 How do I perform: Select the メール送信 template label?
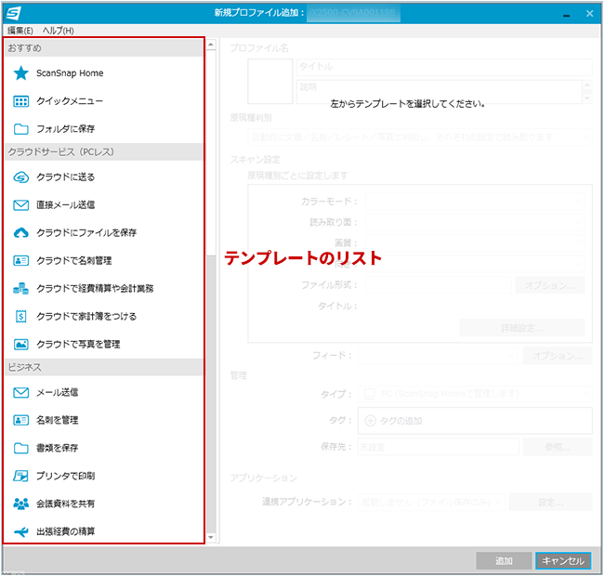point(57,392)
